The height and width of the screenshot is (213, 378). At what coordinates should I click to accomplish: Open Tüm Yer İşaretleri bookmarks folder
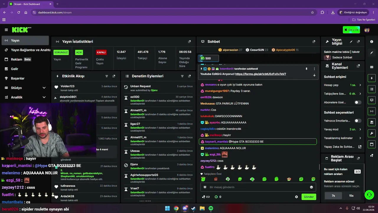[364, 20]
